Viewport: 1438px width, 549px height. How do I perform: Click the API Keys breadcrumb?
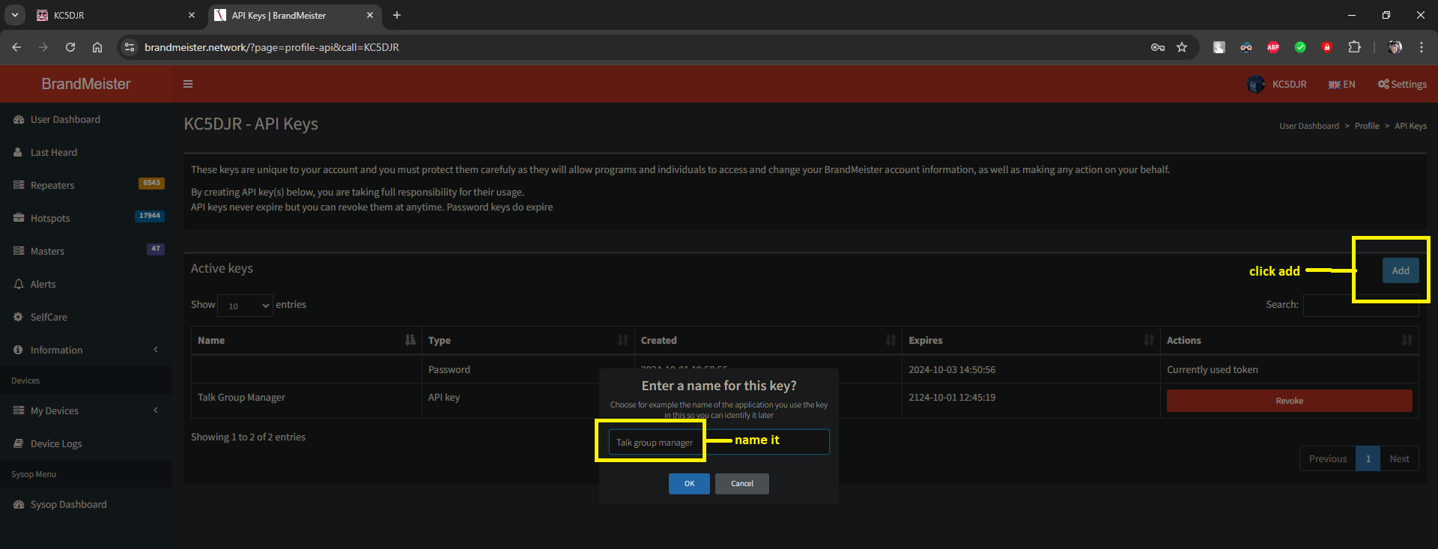[1410, 126]
